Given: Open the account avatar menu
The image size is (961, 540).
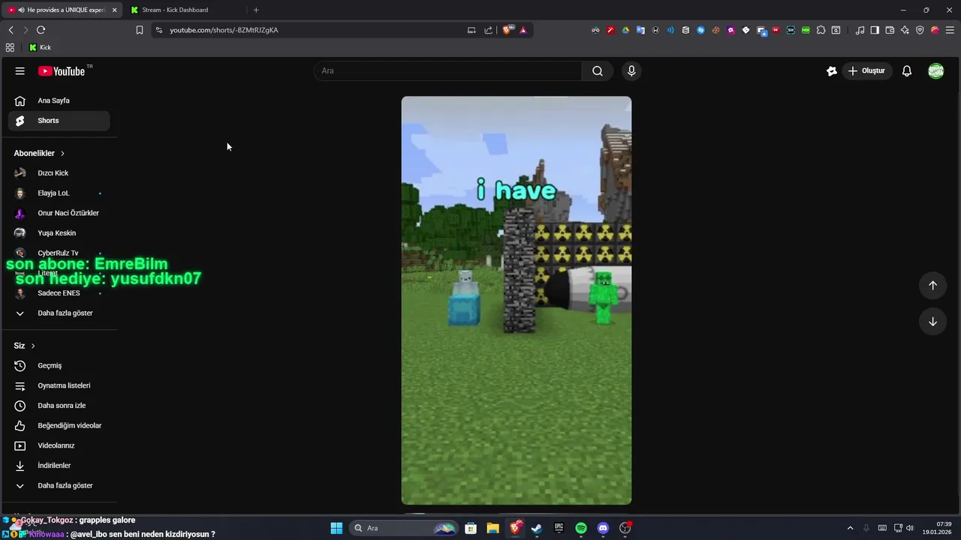Looking at the screenshot, I should (x=935, y=70).
